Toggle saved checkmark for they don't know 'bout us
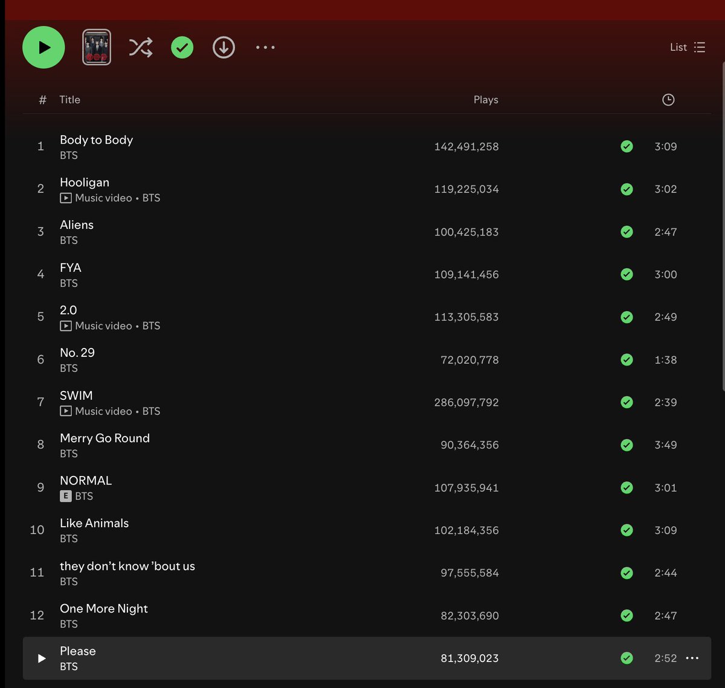Screen dimensions: 725x688 point(627,573)
